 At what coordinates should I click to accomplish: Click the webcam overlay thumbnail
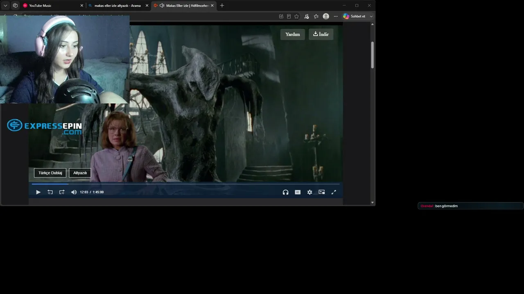[65, 60]
